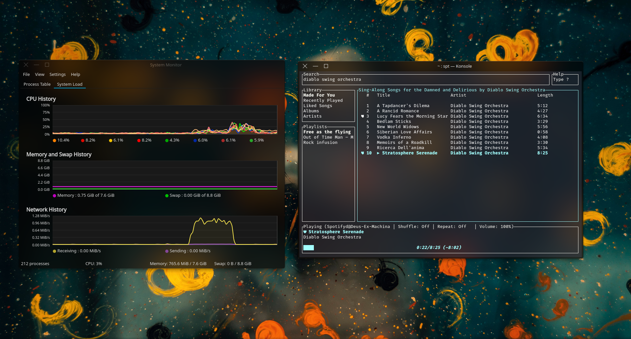Click the Title column header

(x=384, y=95)
